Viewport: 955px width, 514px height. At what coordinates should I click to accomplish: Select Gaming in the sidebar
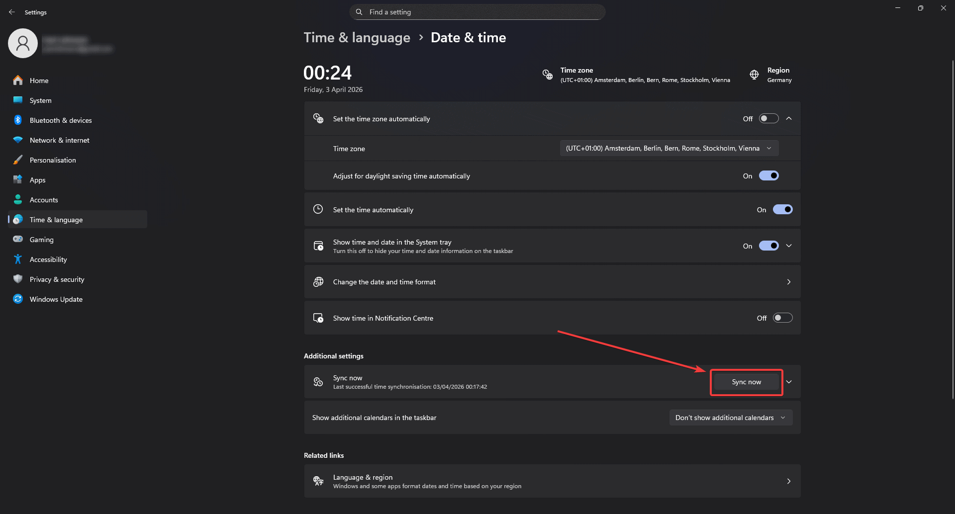[78, 239]
